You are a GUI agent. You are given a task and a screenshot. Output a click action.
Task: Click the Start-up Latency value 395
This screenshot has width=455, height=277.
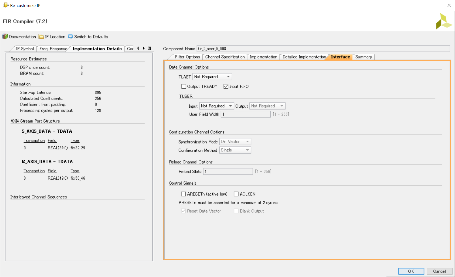pyautogui.click(x=98, y=92)
